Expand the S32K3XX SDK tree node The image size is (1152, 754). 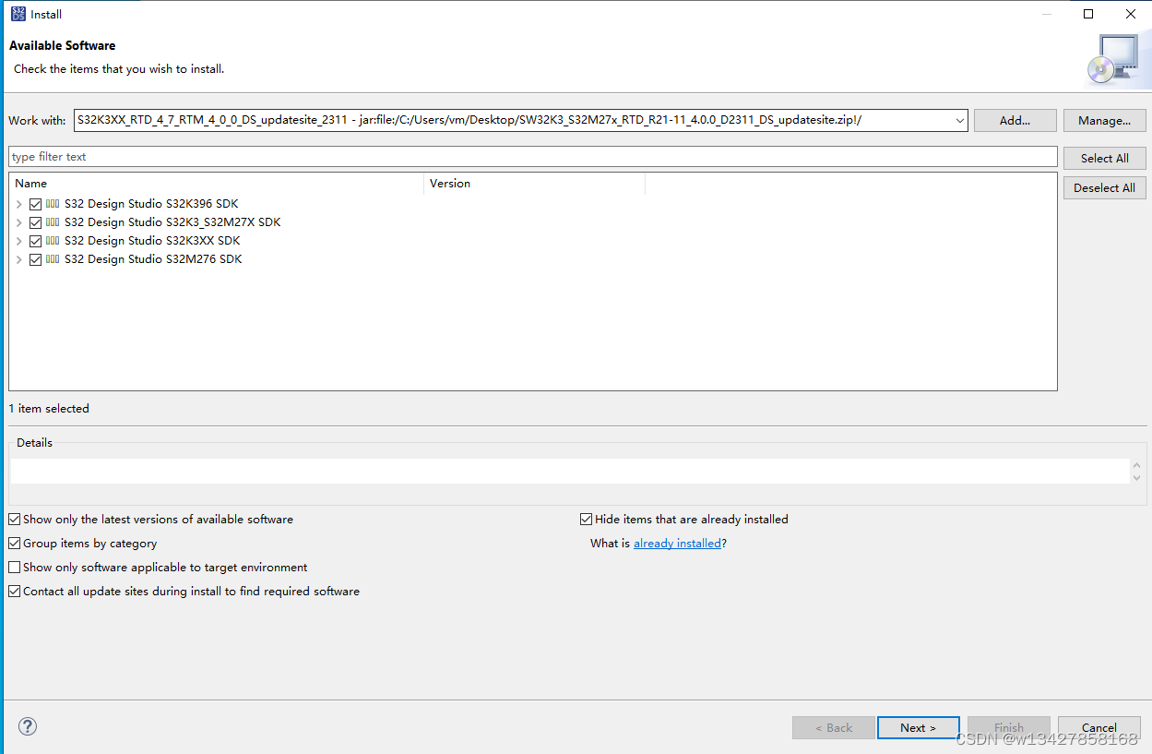point(18,241)
